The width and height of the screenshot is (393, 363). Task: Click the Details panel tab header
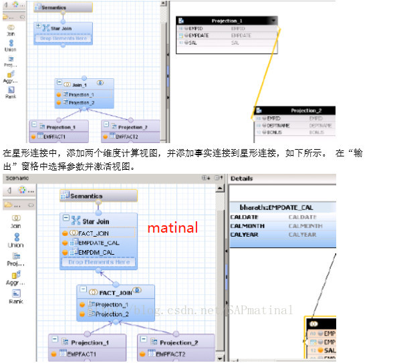point(242,178)
